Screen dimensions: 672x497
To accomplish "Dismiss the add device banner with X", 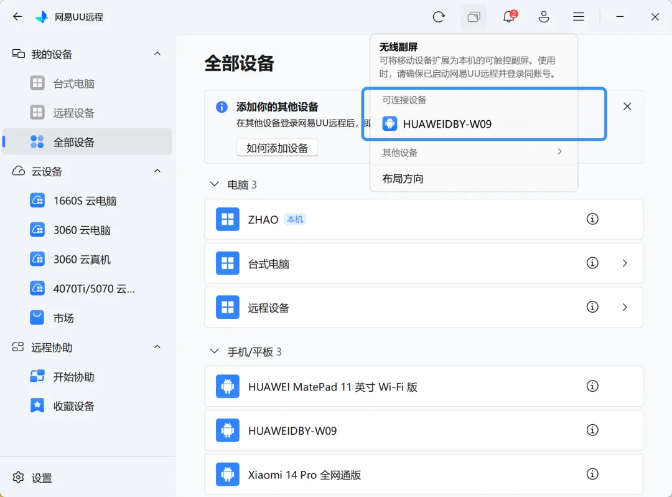I will [627, 106].
